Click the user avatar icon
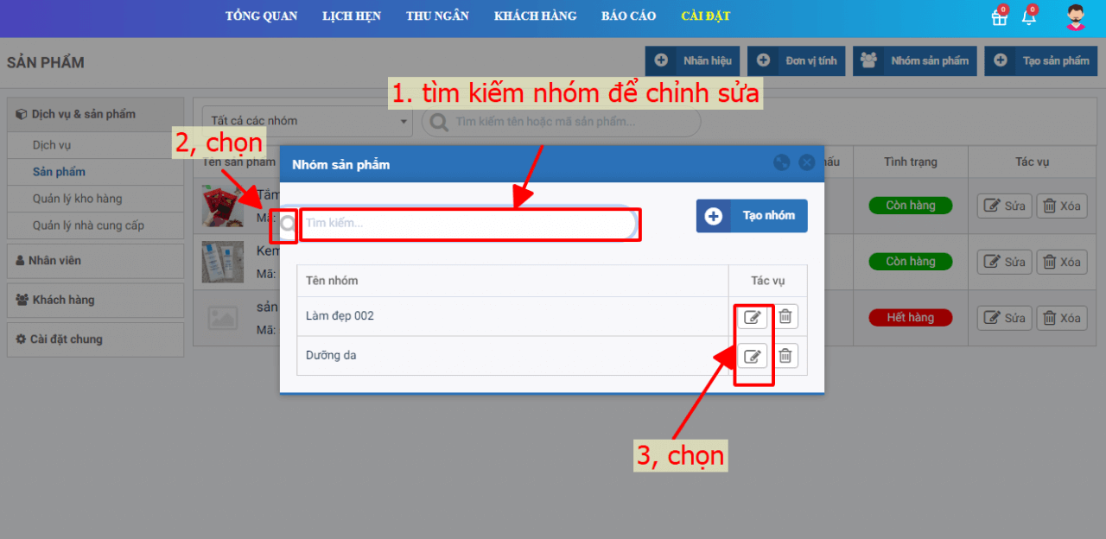The width and height of the screenshot is (1106, 539). click(x=1075, y=17)
